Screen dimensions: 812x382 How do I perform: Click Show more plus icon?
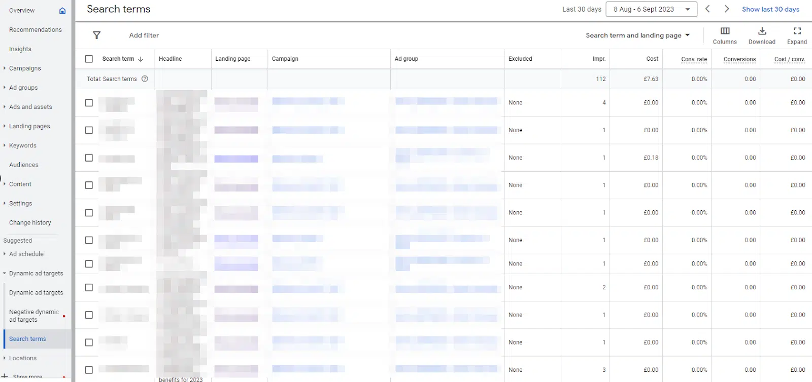point(5,376)
